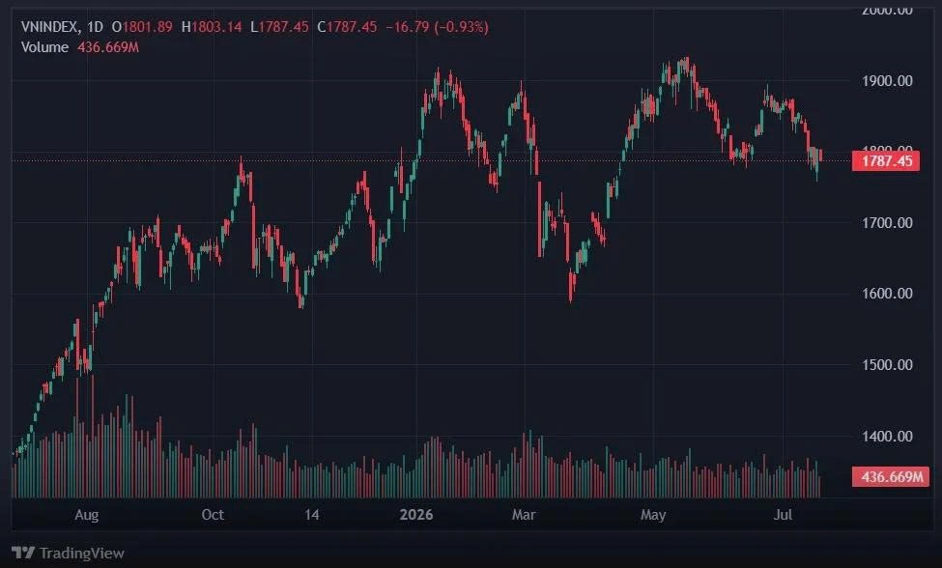
Task: Click the red 436.669M volume axis label
Action: pyautogui.click(x=891, y=477)
